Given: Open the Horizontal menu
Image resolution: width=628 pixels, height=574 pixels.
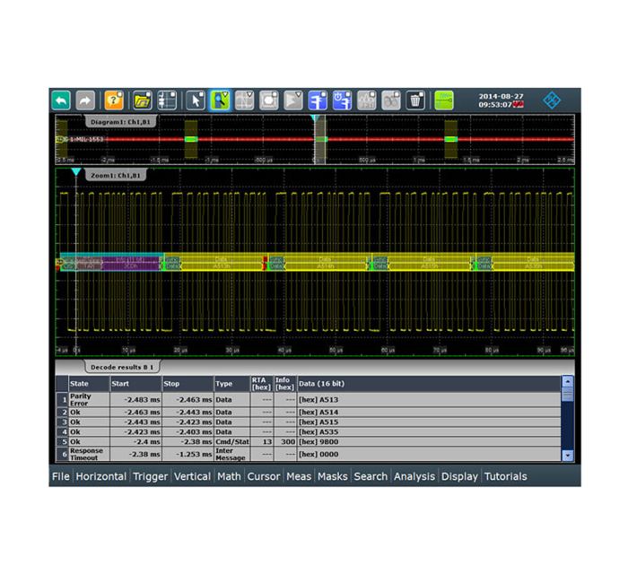Looking at the screenshot, I should pos(100,476).
